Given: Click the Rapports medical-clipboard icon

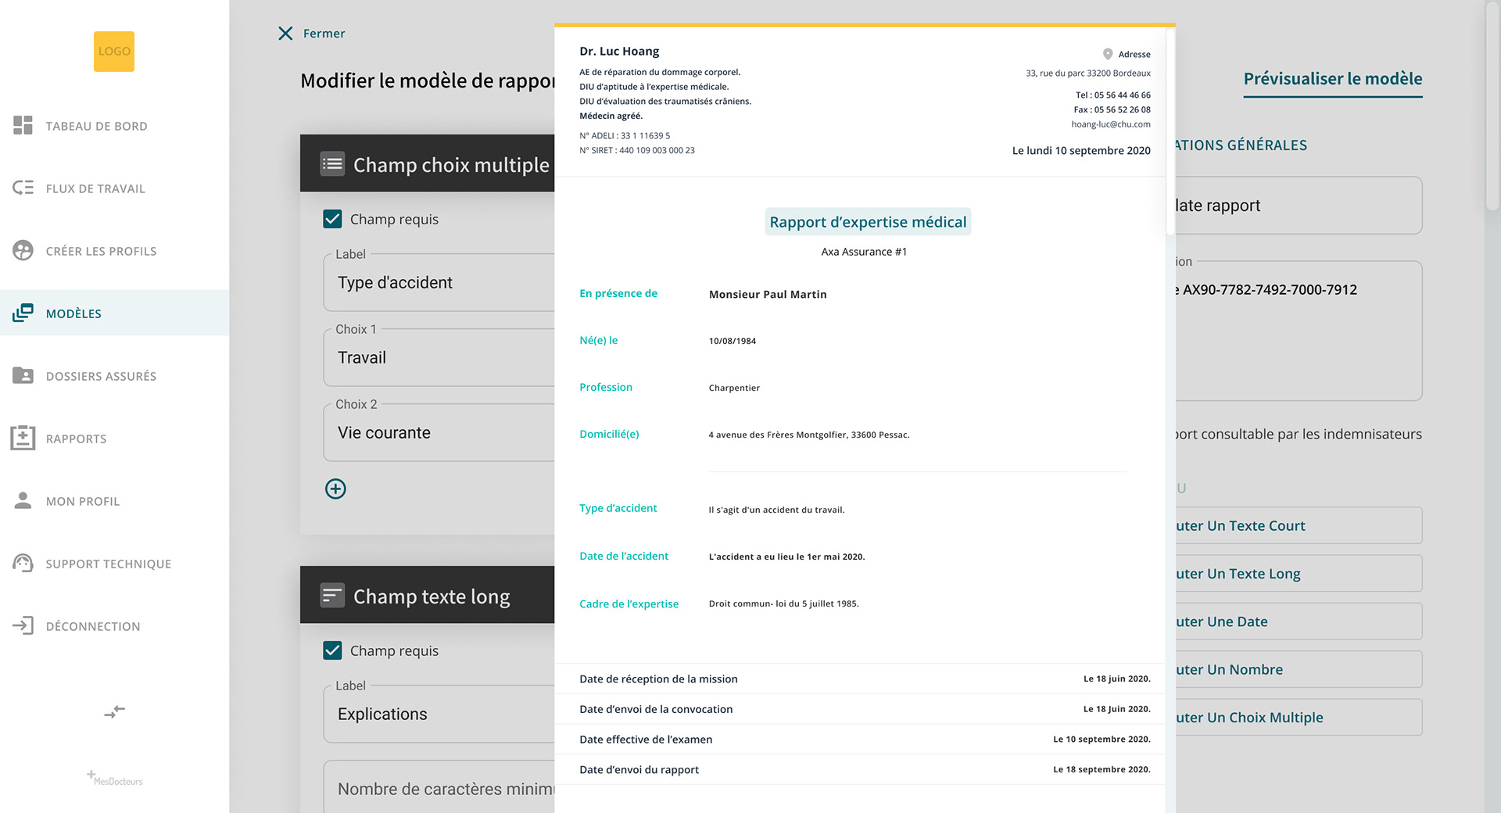Looking at the screenshot, I should tap(23, 438).
